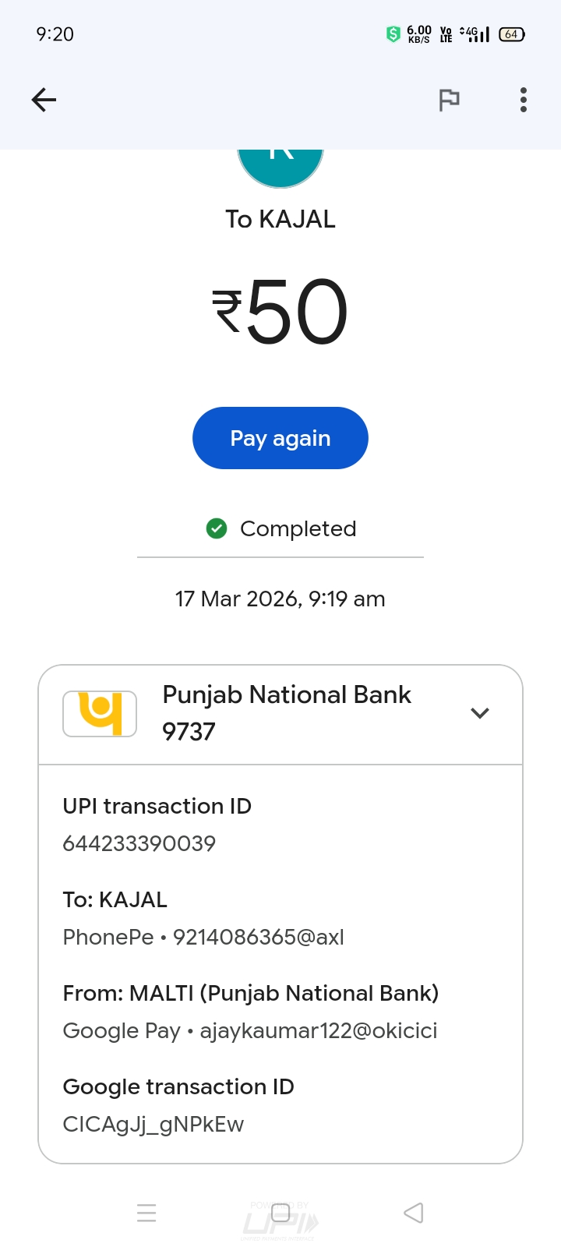561x1247 pixels.
Task: Tap the UPI transaction ID number
Action: pyautogui.click(x=139, y=843)
